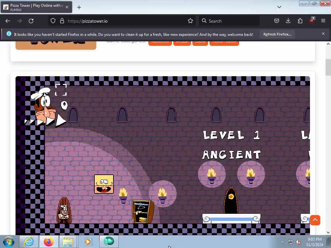Switch to Firefox in the taskbar
This screenshot has height=248, width=331.
[49, 242]
